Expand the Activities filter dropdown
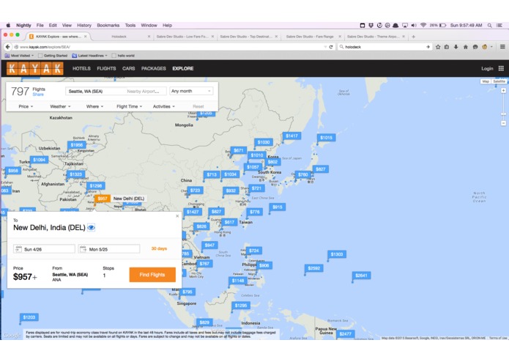This screenshot has height=362, width=509. pyautogui.click(x=163, y=106)
